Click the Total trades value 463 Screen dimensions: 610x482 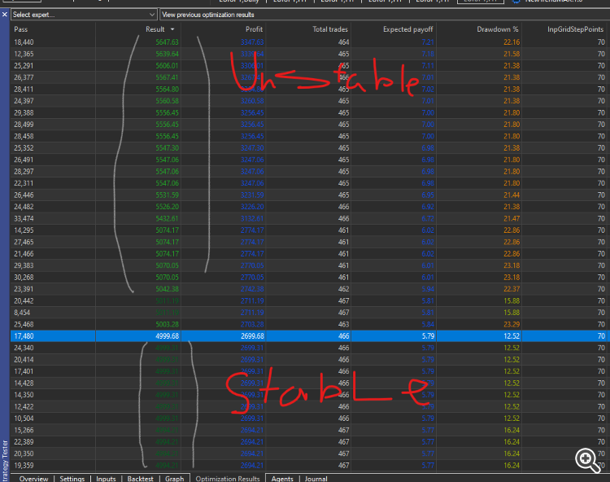[x=343, y=324]
